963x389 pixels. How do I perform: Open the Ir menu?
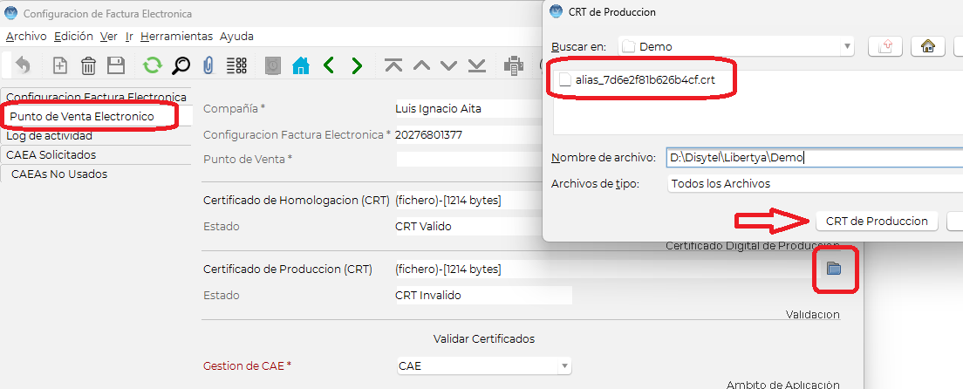(x=129, y=37)
